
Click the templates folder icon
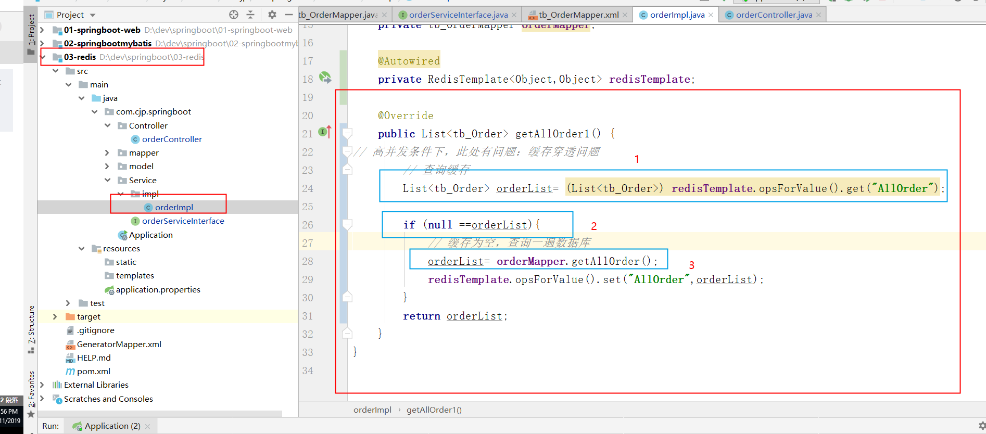109,276
